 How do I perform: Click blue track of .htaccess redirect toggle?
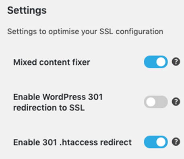150,142
